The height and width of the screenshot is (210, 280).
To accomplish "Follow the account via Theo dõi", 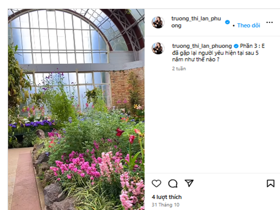I will tap(248, 26).
